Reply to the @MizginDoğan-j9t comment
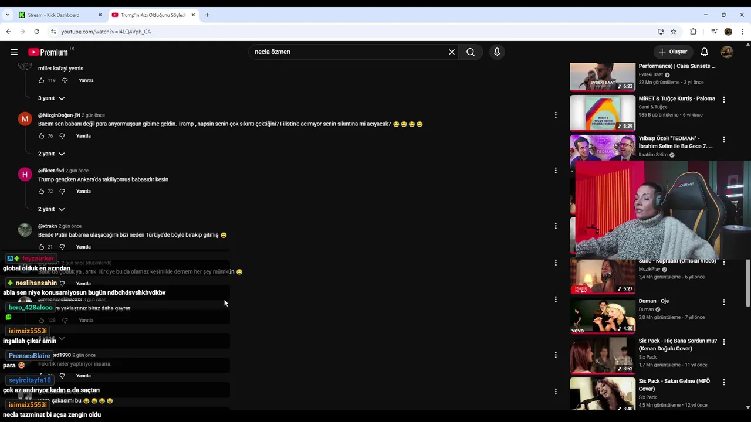This screenshot has height=422, width=751. pyautogui.click(x=84, y=136)
